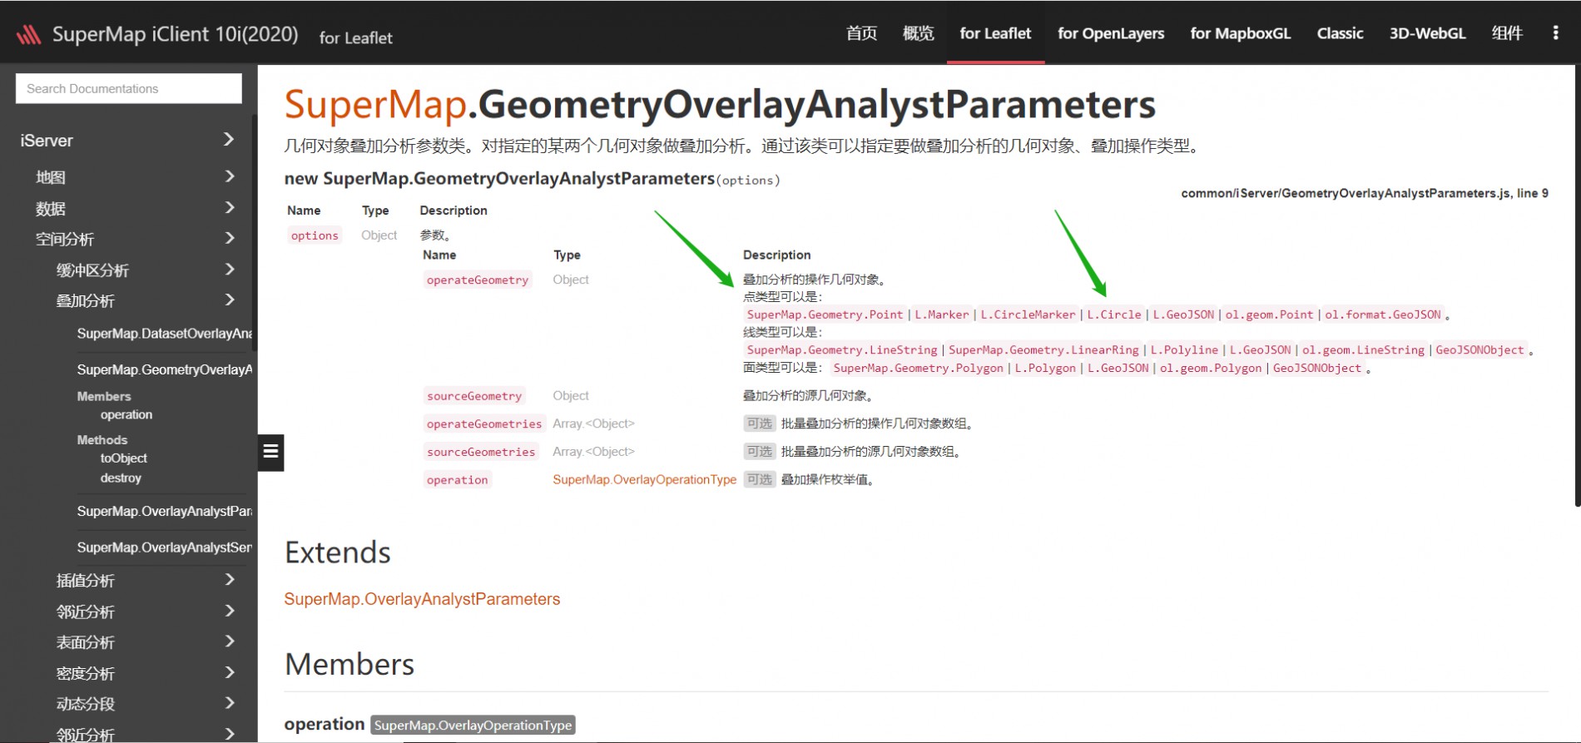
Task: Open SuperMap.DatasetOverlayAna sidebar entry
Action: point(164,334)
